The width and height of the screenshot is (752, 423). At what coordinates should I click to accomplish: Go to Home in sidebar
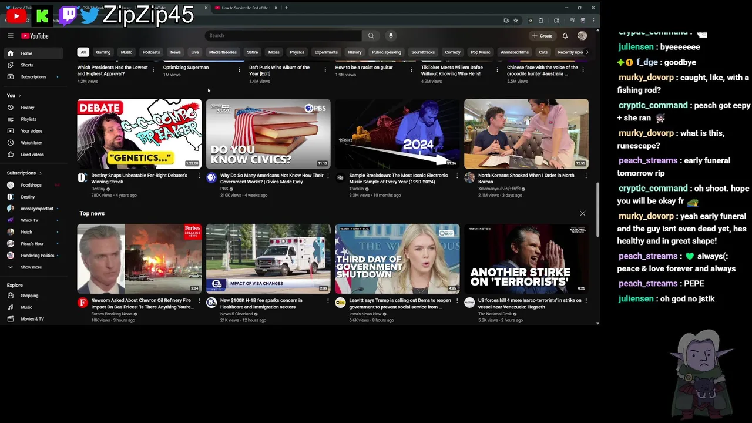click(x=32, y=53)
